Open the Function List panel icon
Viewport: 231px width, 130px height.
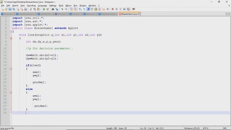click(100, 9)
